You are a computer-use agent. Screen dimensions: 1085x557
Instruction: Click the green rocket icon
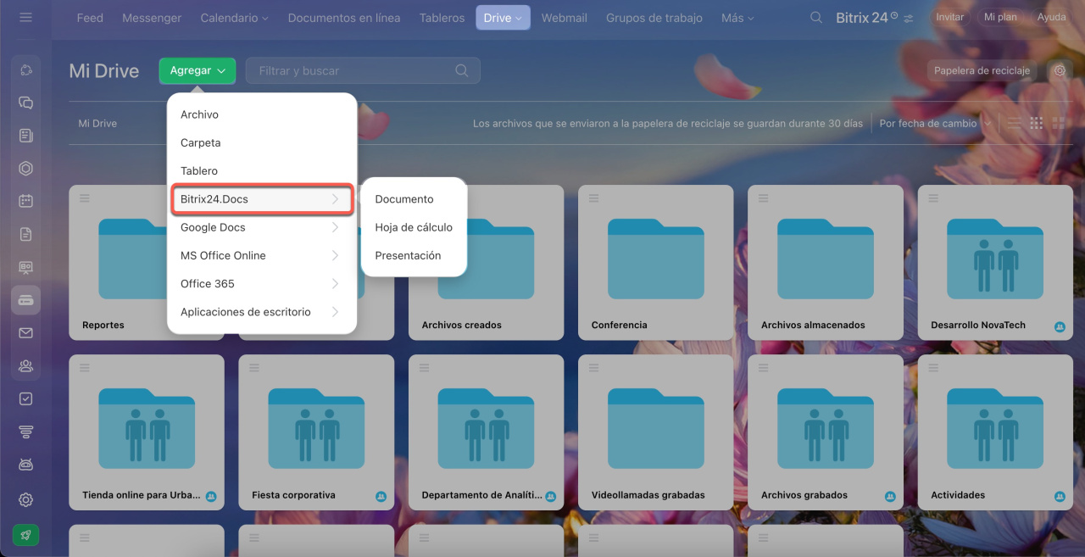click(x=25, y=535)
